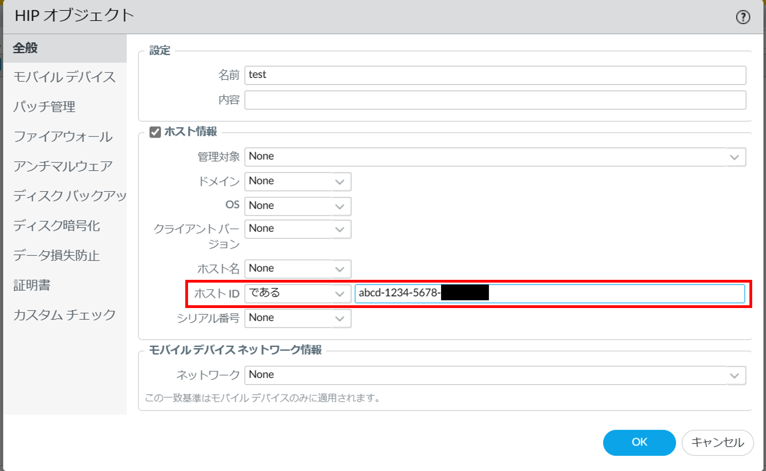Expand the 管理対象 dropdown arrow
Image resolution: width=766 pixels, height=471 pixels.
[734, 157]
